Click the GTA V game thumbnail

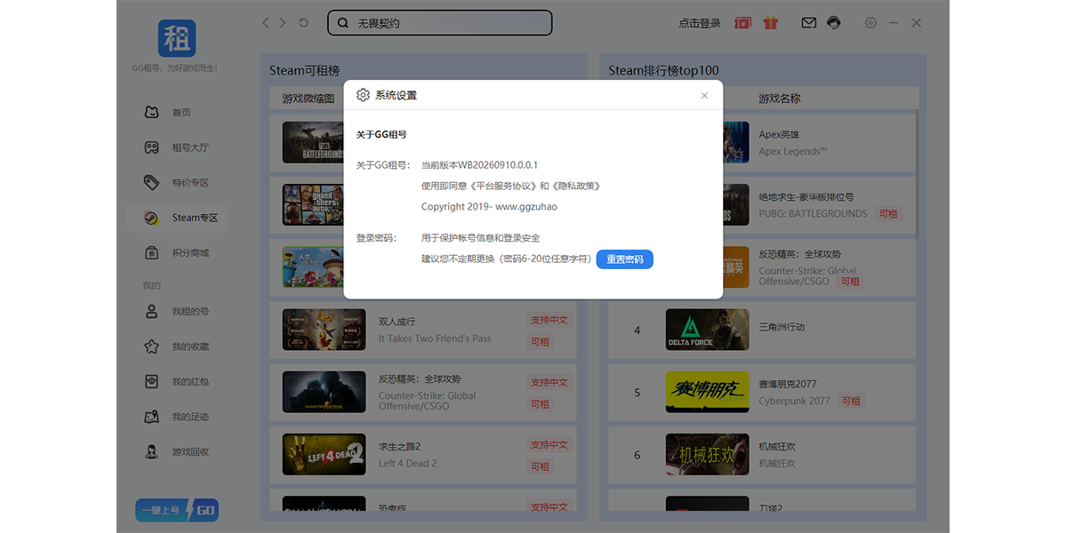311,204
